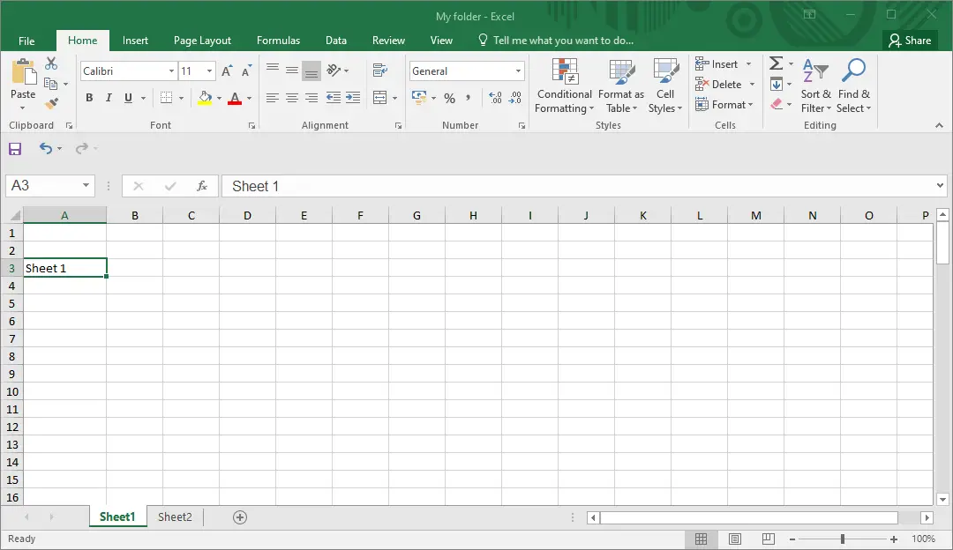Apply Comma Style format

click(468, 98)
